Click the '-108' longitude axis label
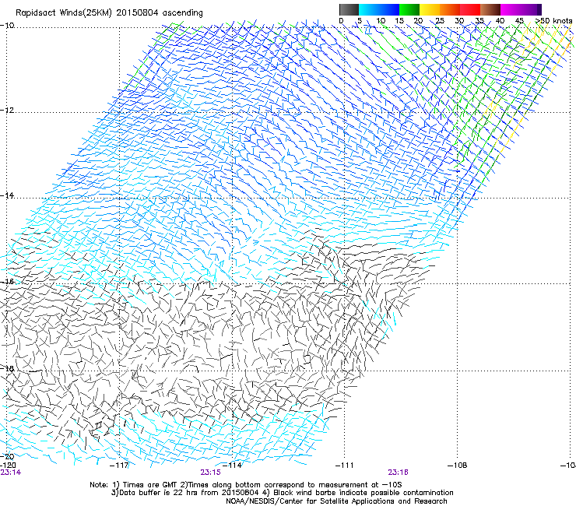Screen dimensions: 576x506 (458, 466)
